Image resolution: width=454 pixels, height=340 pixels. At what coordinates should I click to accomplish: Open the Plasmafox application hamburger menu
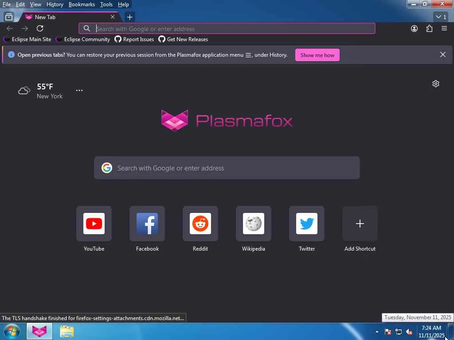point(444,28)
